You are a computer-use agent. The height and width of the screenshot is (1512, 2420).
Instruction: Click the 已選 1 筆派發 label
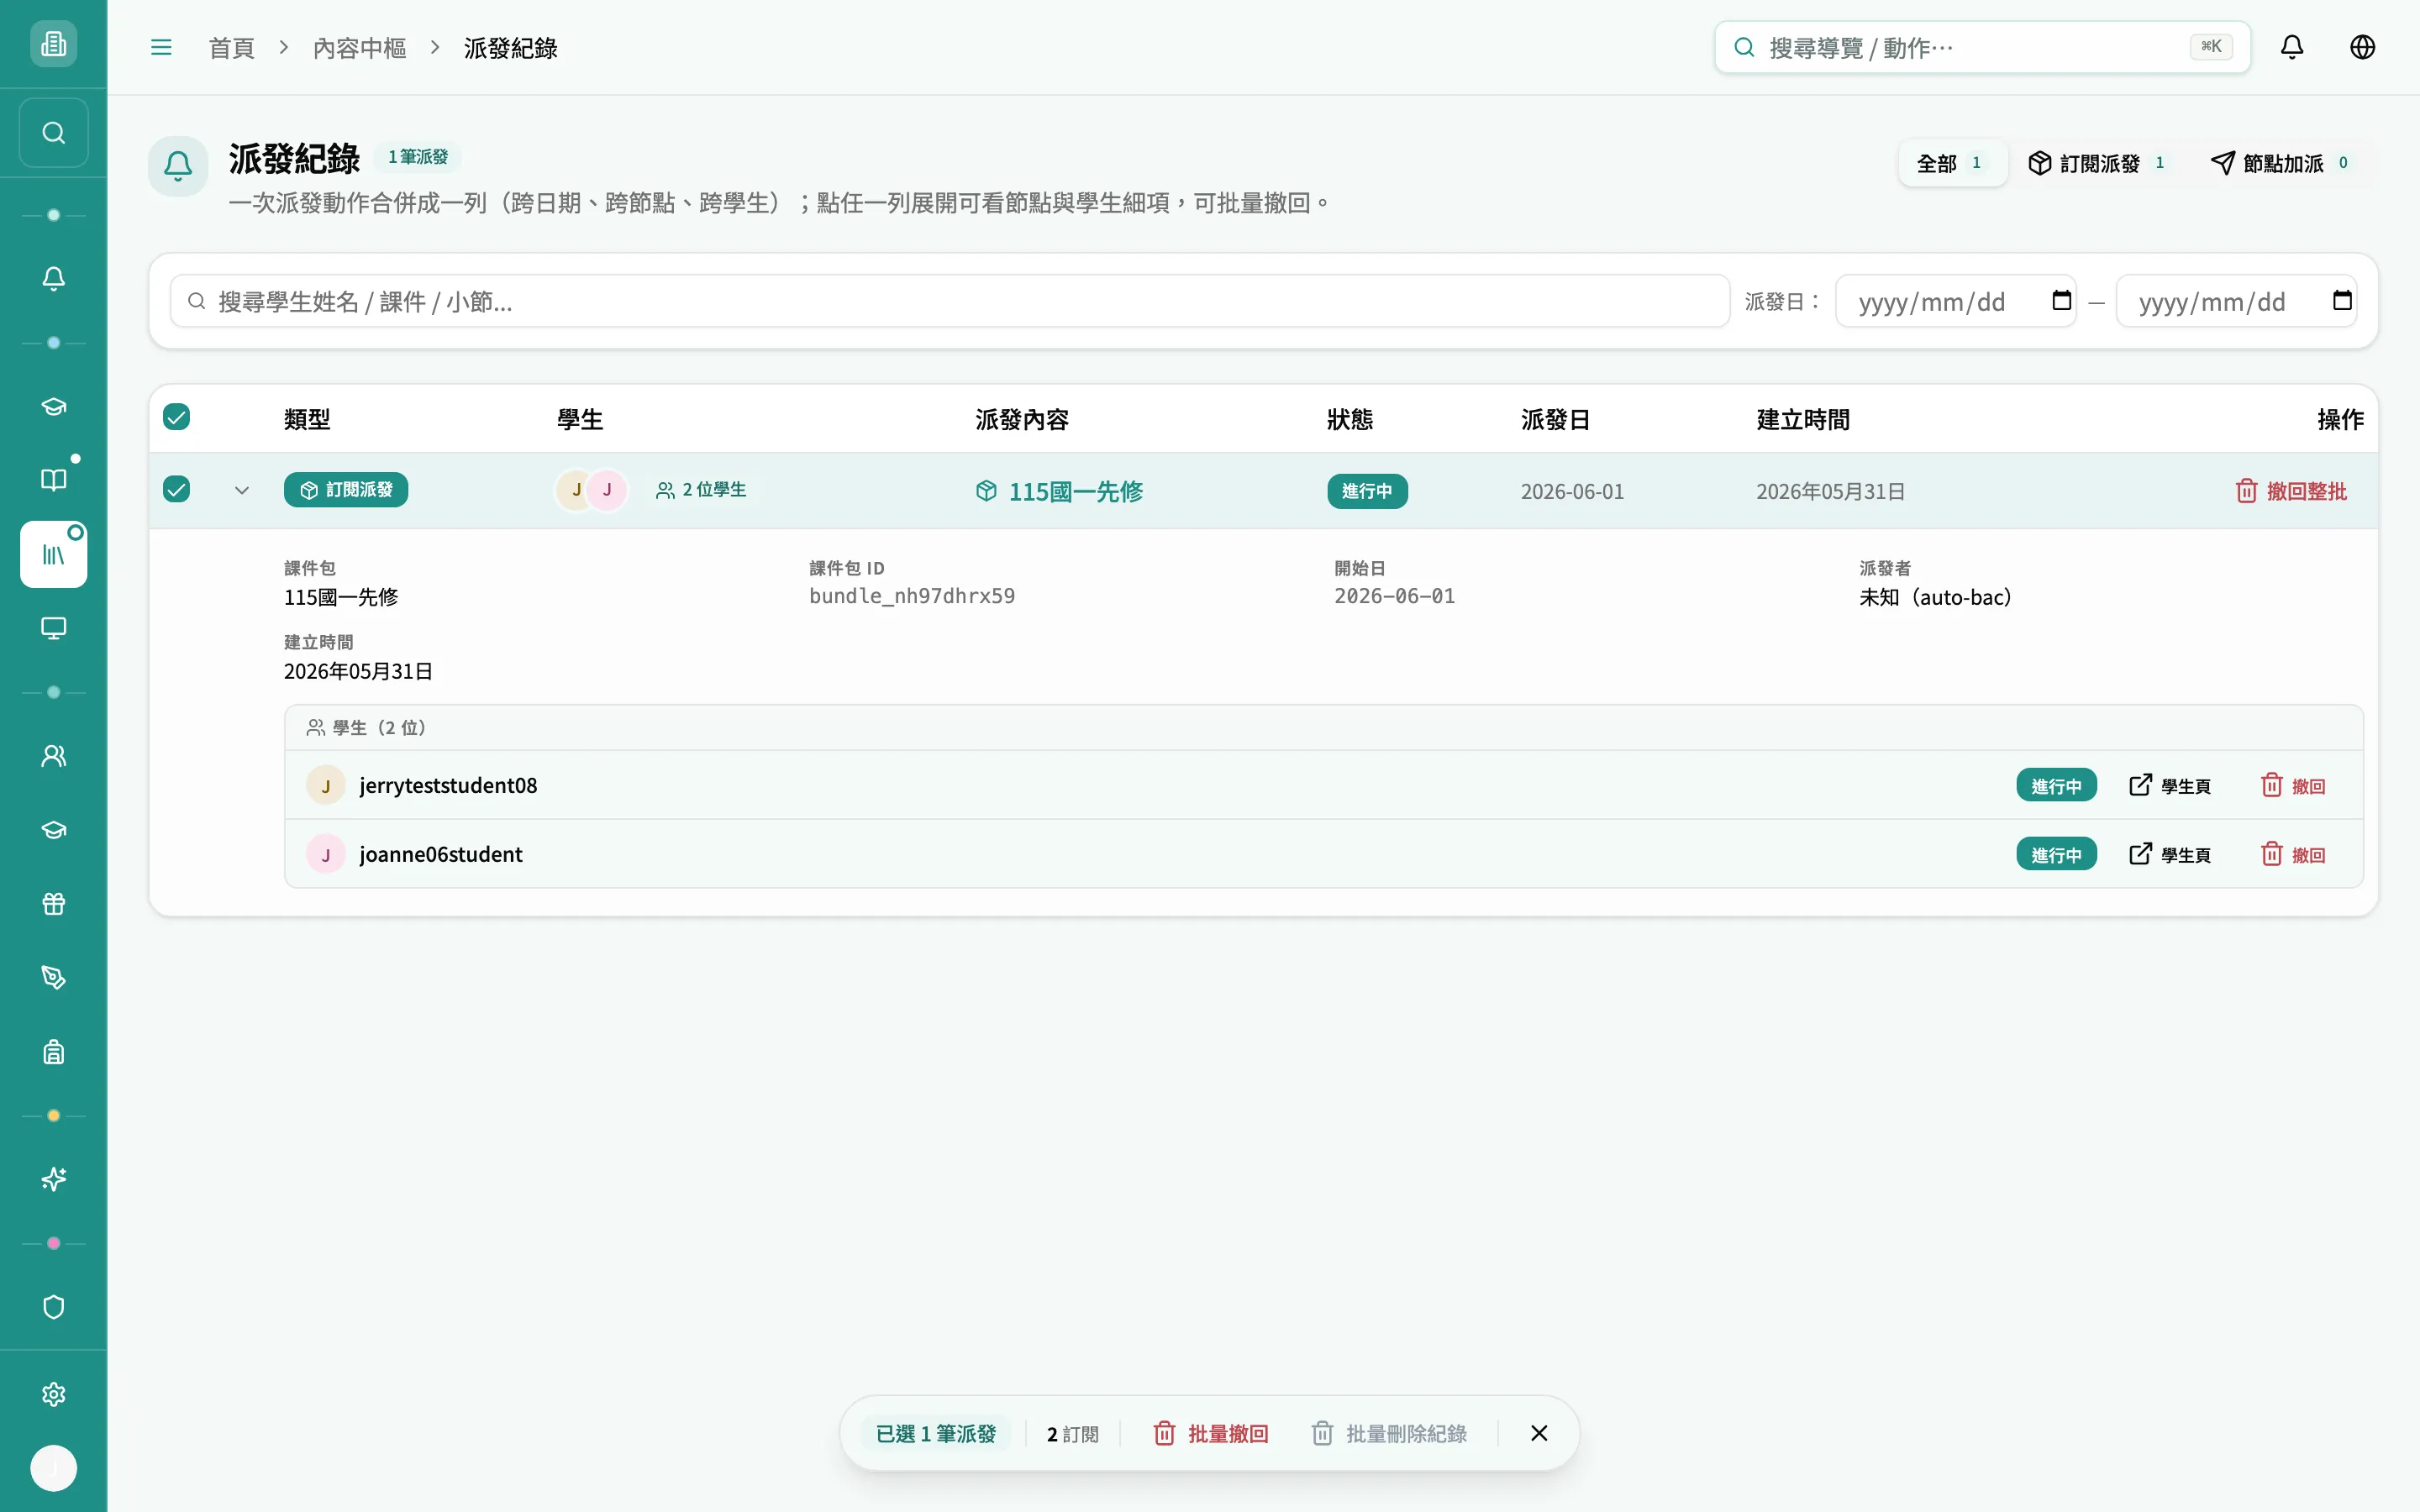(x=936, y=1434)
